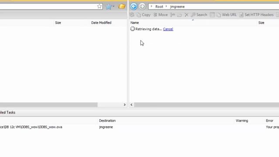Image resolution: width=279 pixels, height=157 pixels.
Task: Click Set HTTP Headers toolbar button
Action: click(x=256, y=15)
